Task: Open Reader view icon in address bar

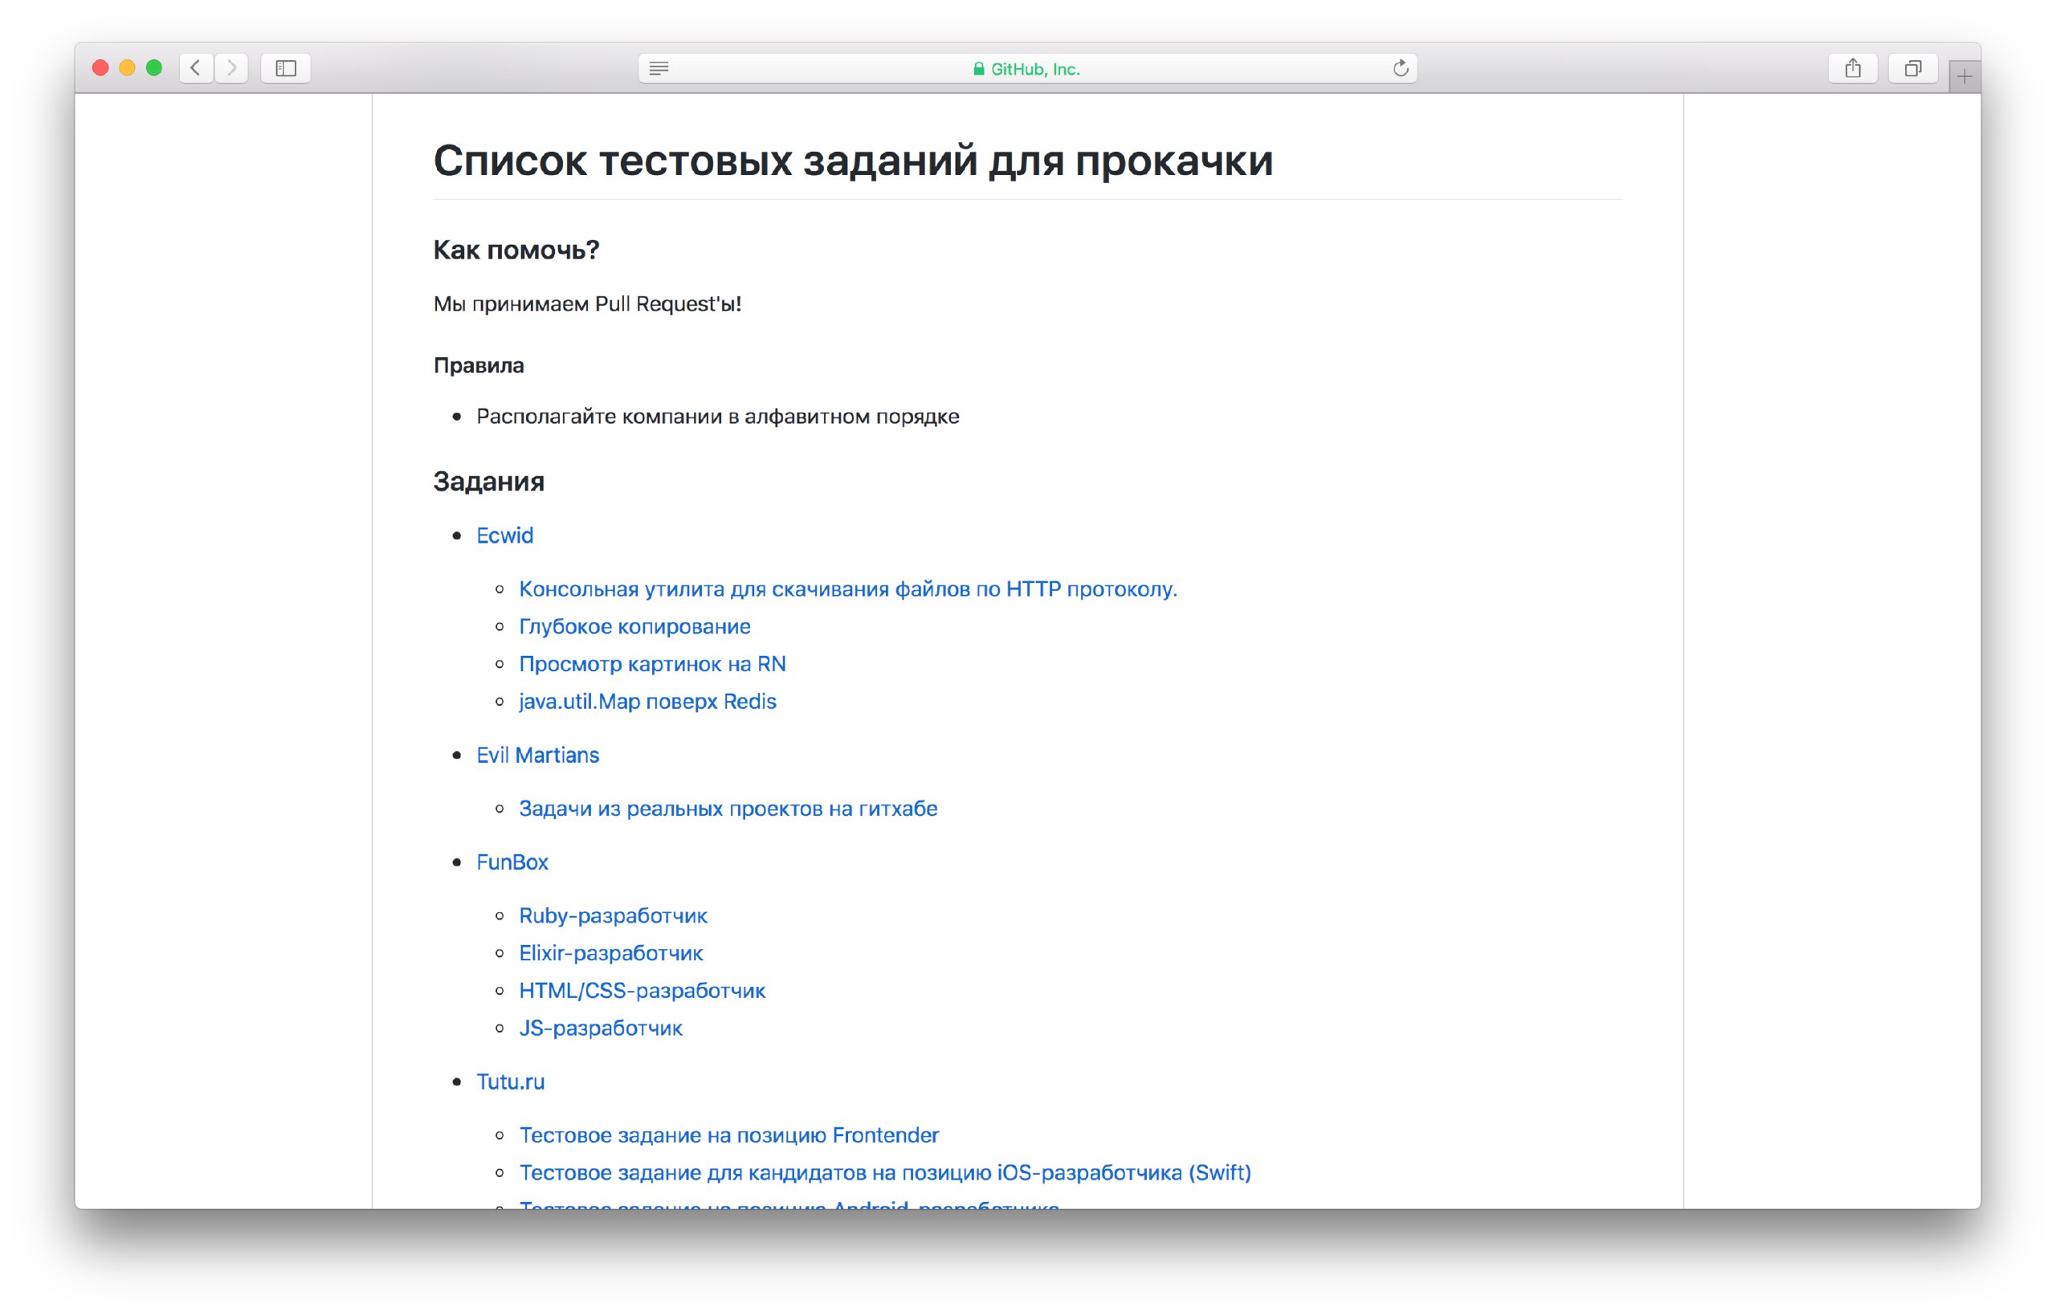Action: (x=658, y=68)
